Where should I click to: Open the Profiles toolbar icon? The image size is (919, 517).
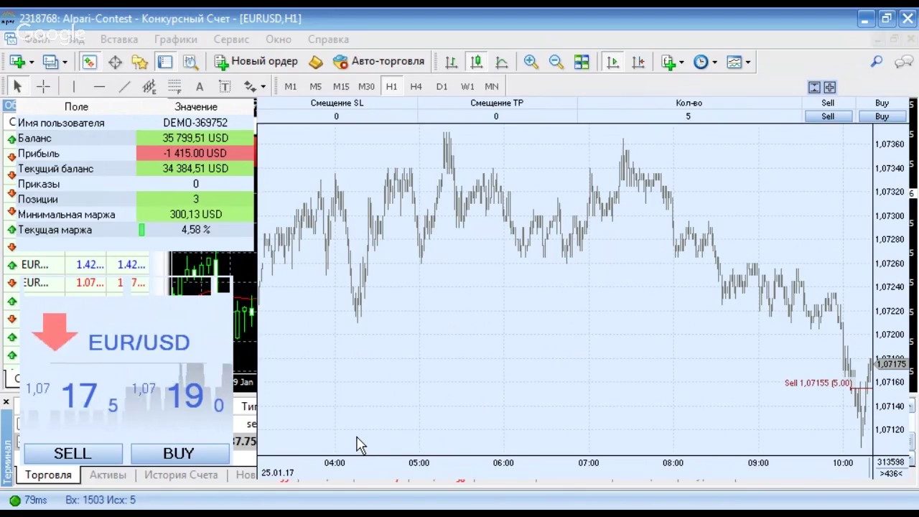50,62
